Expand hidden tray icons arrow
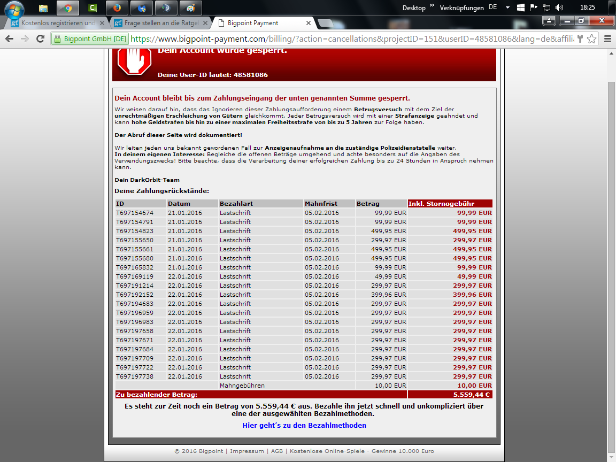The height and width of the screenshot is (462, 616). coord(507,7)
